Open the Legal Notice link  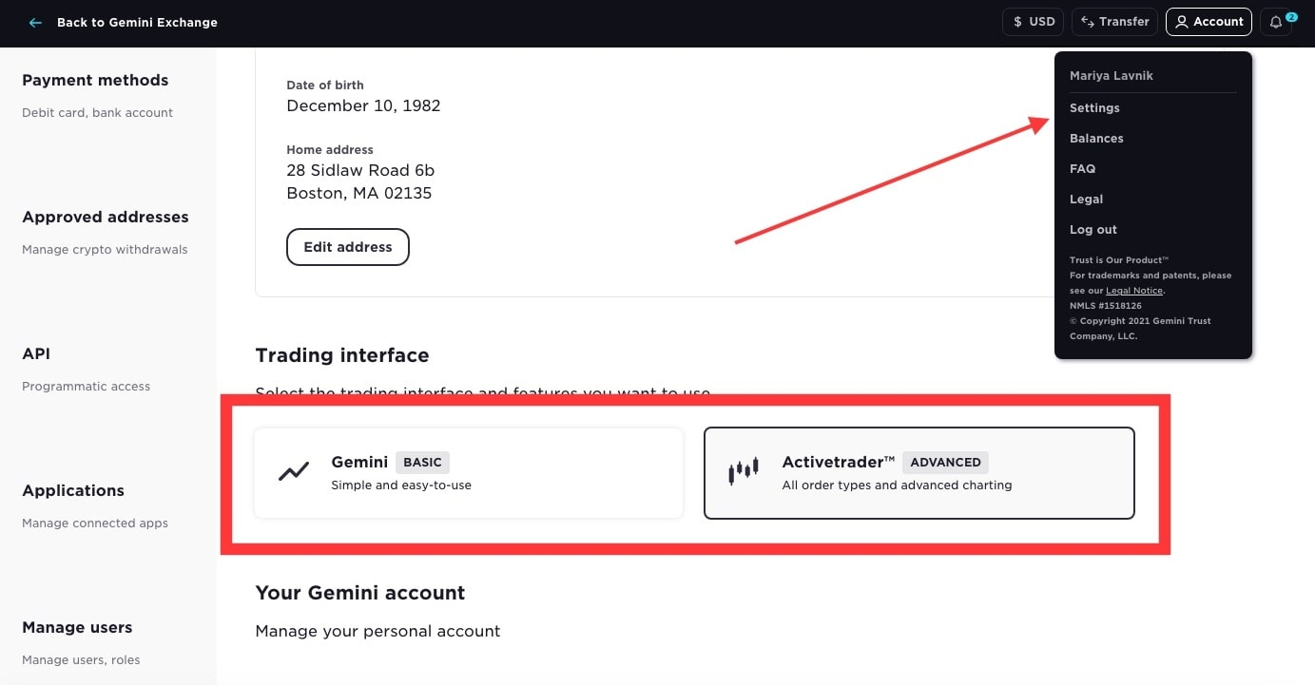pyautogui.click(x=1133, y=291)
